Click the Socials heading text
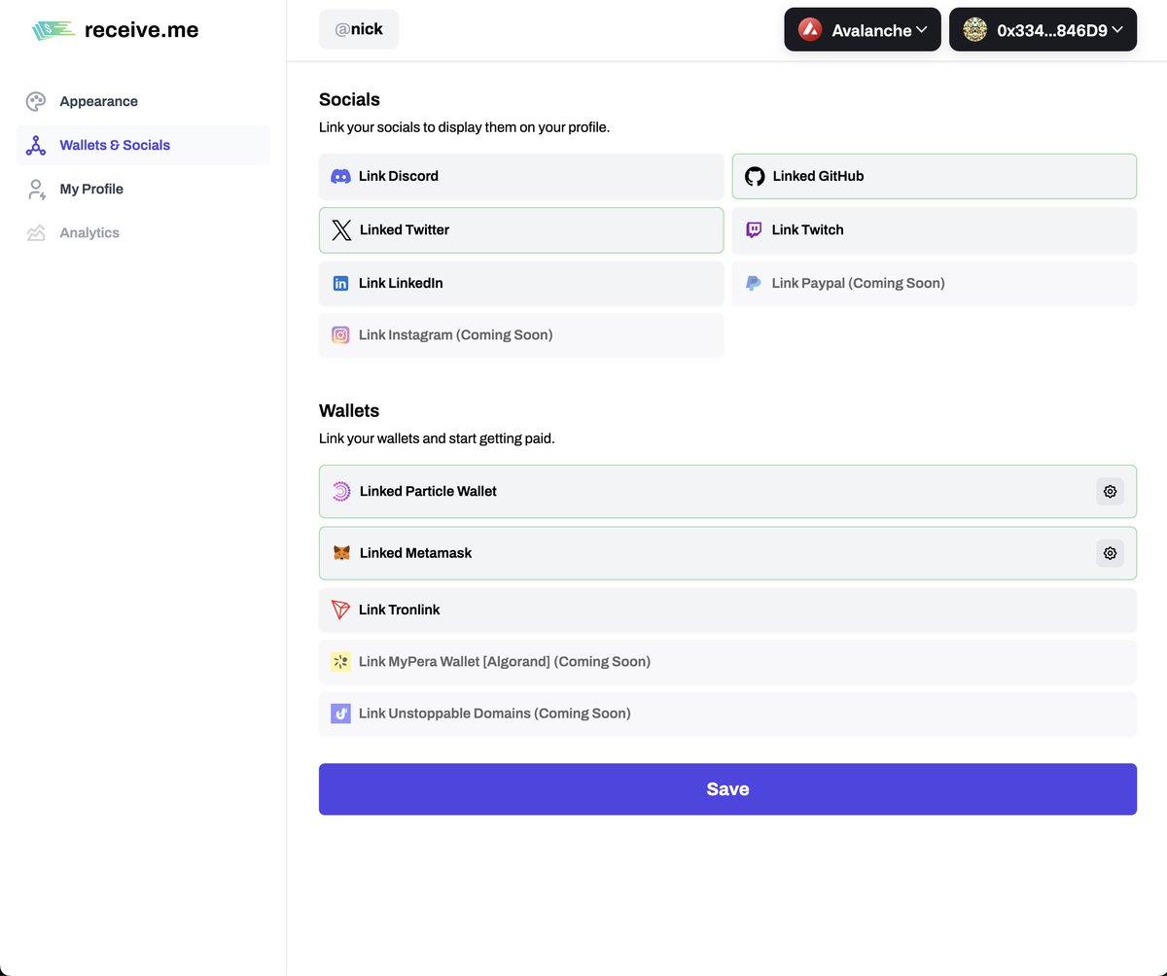 click(x=349, y=100)
